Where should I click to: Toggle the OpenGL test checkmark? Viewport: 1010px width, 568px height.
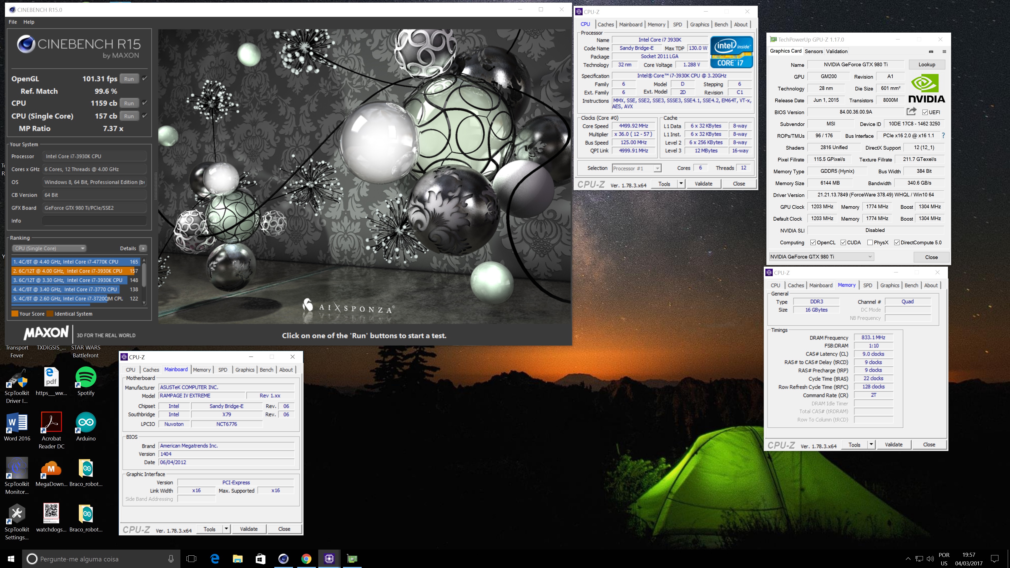145,78
